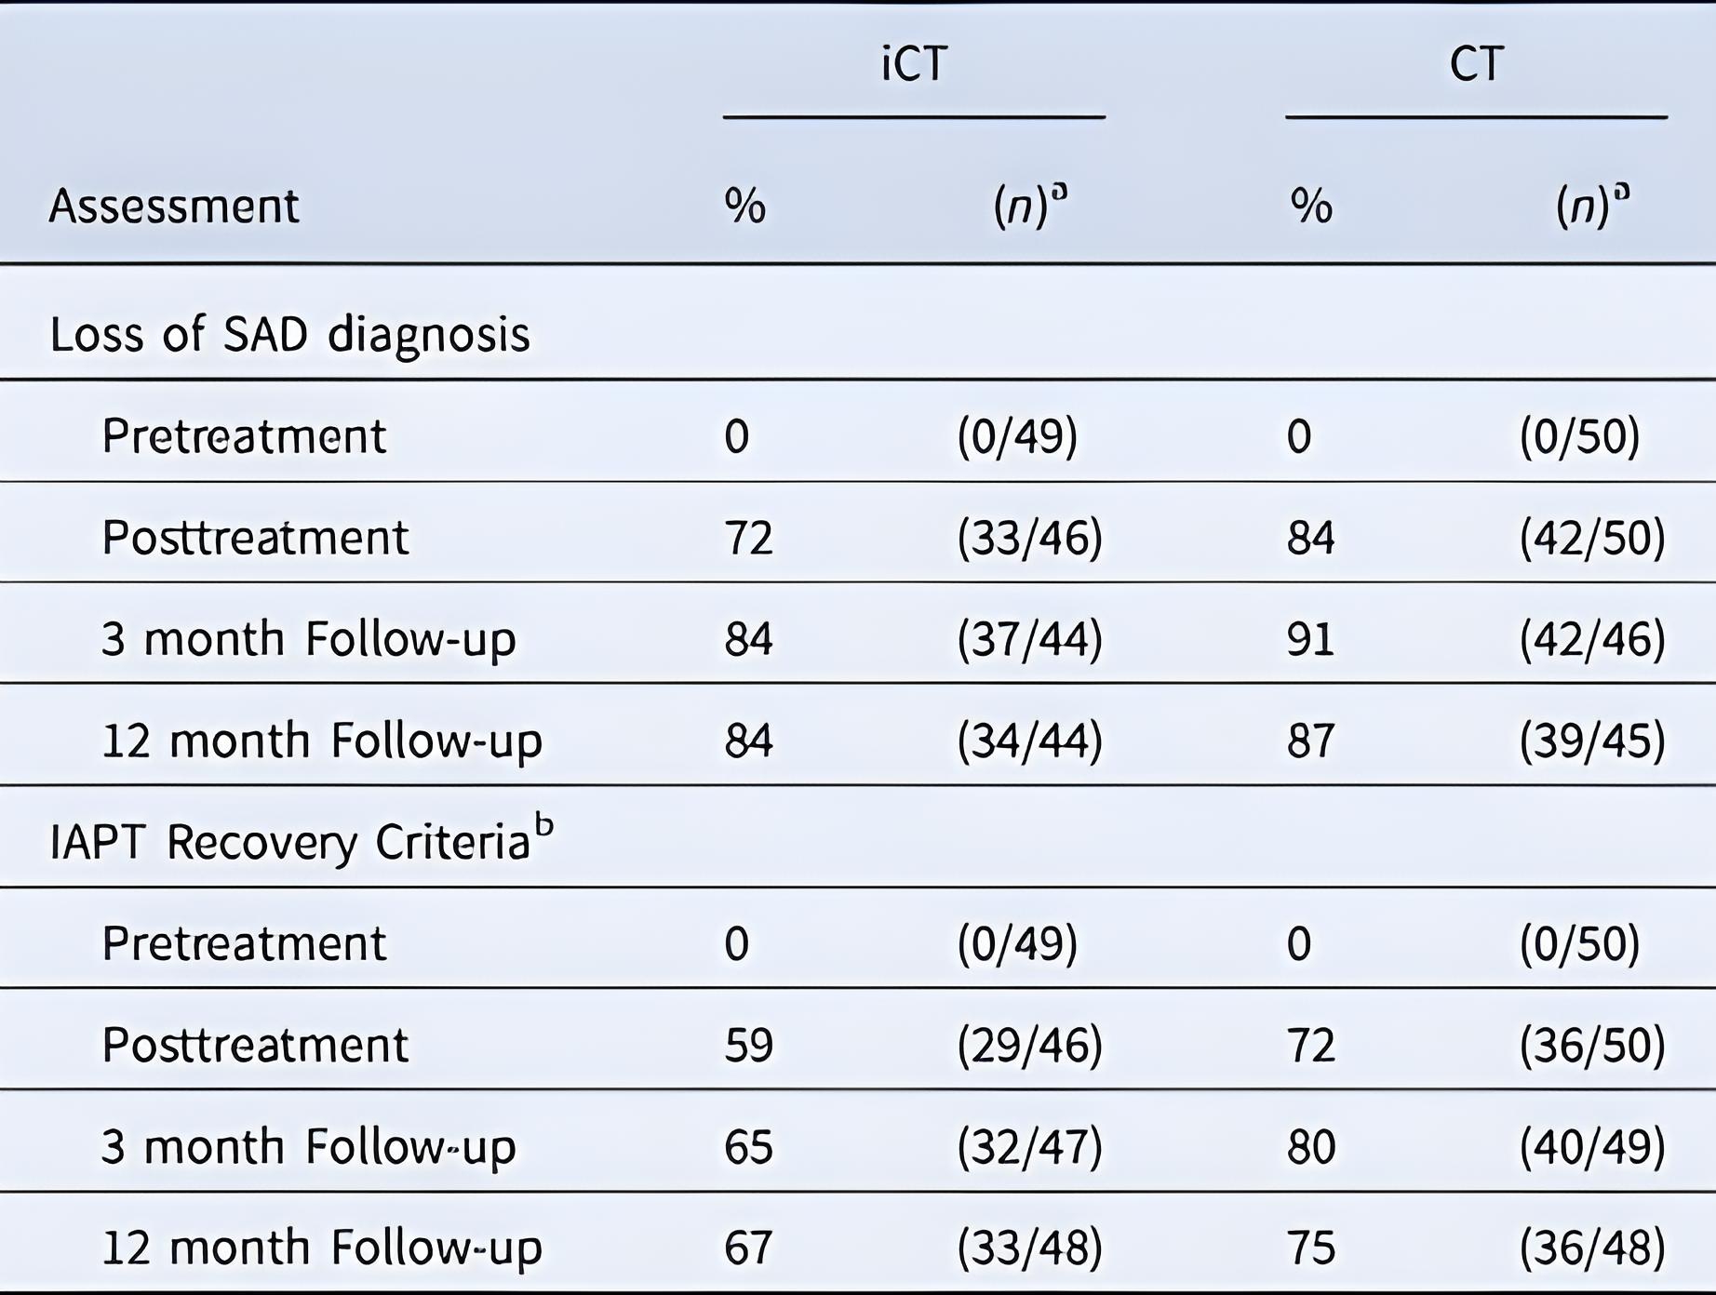Screen dimensions: 1716x1295
Task: Select the (39/45) cell
Action: [1591, 741]
